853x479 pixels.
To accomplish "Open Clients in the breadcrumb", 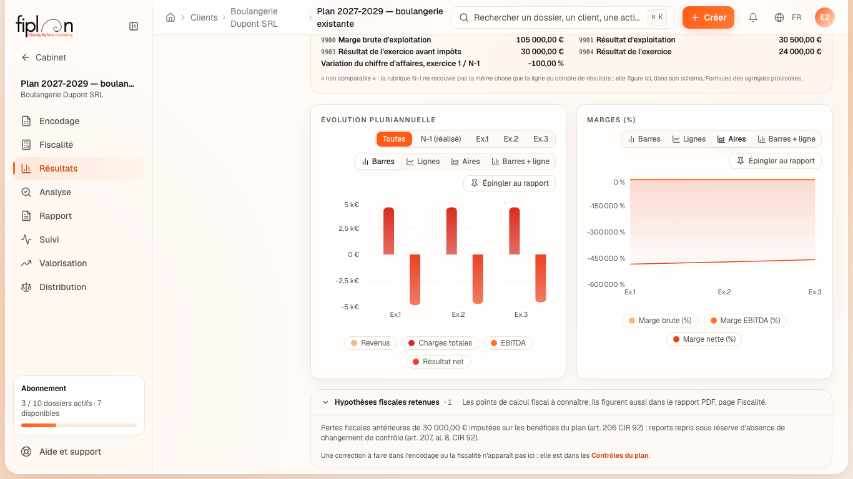I will pyautogui.click(x=205, y=17).
